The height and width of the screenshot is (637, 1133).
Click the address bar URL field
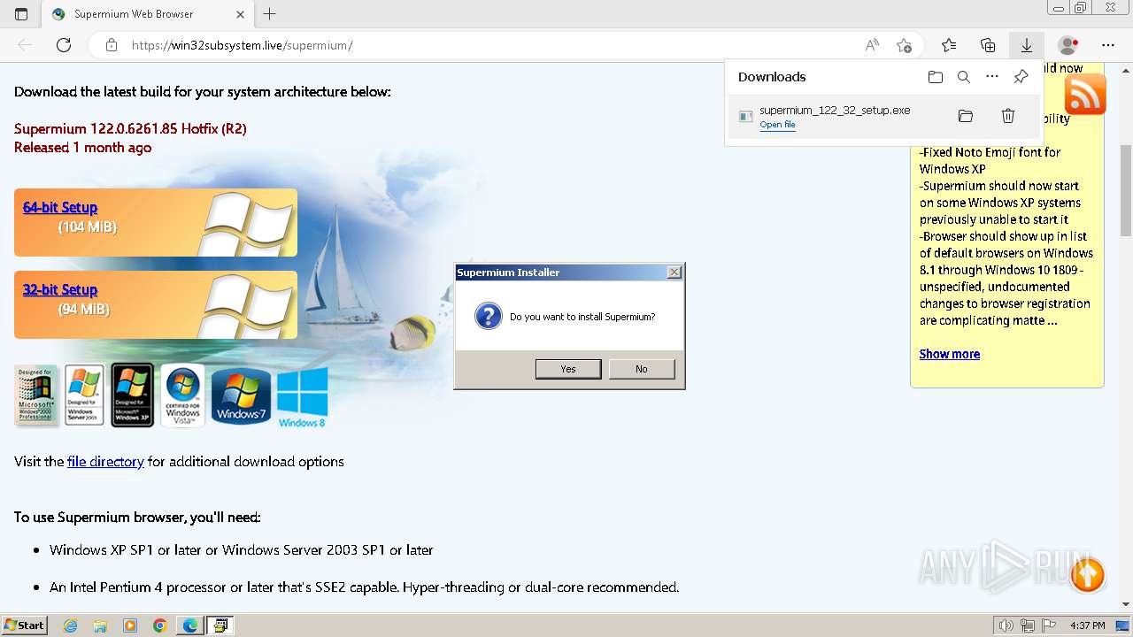[x=496, y=45]
